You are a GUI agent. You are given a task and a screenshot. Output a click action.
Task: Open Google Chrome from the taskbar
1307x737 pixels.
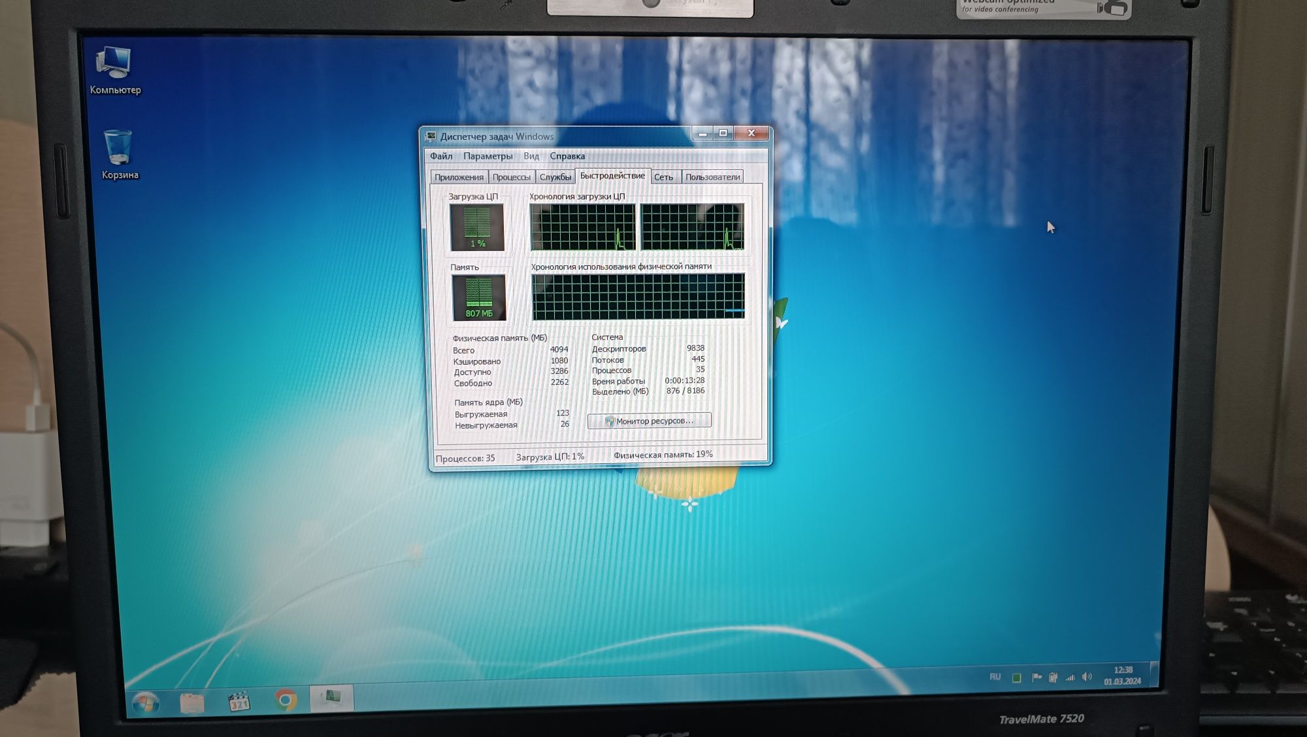(285, 700)
